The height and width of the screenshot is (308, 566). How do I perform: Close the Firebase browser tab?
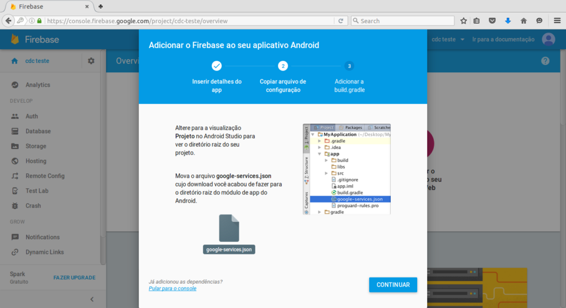[87, 7]
